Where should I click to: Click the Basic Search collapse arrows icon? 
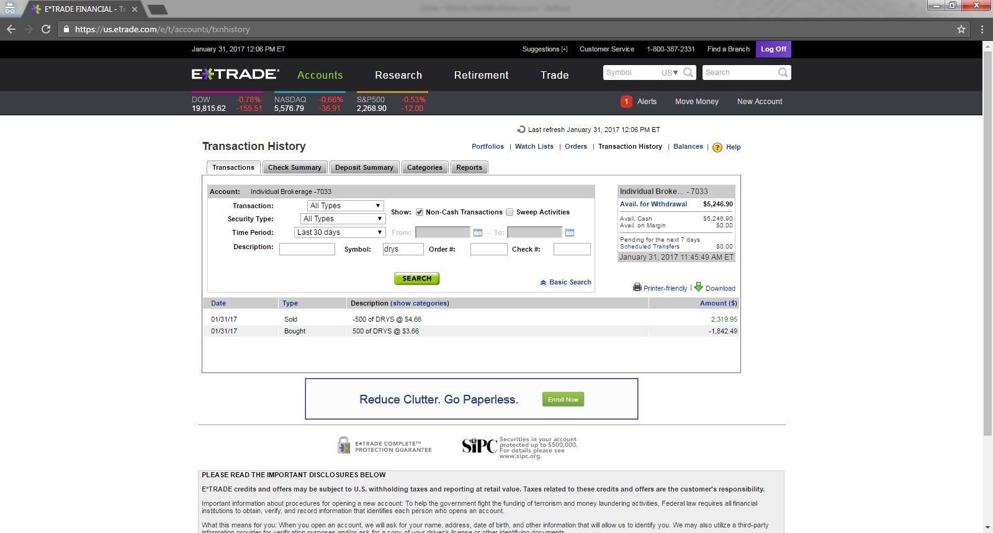click(543, 283)
